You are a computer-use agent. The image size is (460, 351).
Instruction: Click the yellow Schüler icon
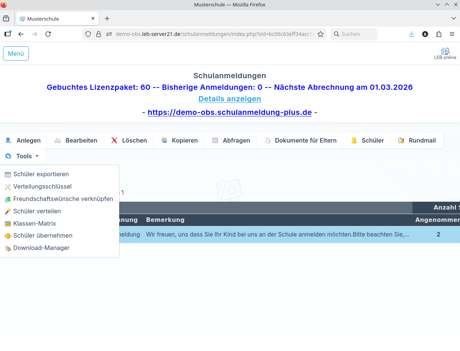[354, 140]
